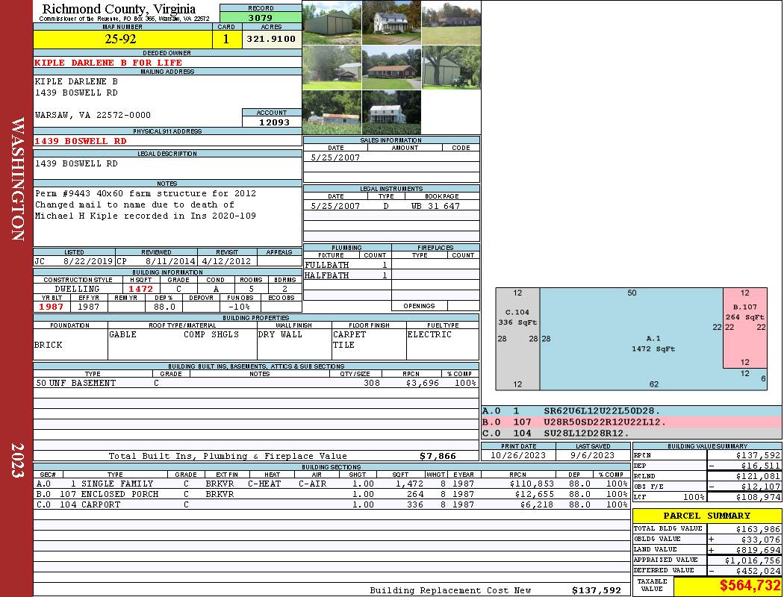
Task: View the green barn behind large tree photo
Action: [x=451, y=68]
